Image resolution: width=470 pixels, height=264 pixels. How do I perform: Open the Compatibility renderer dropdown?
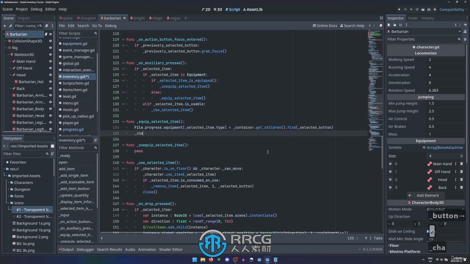pyautogui.click(x=454, y=10)
